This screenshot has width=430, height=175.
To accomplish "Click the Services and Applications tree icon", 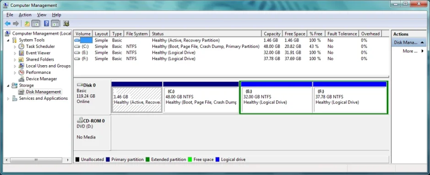I will pos(15,98).
